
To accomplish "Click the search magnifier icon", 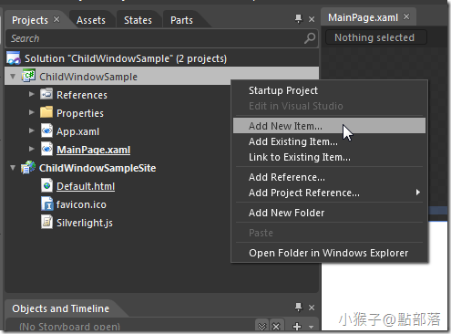I will pyautogui.click(x=310, y=38).
